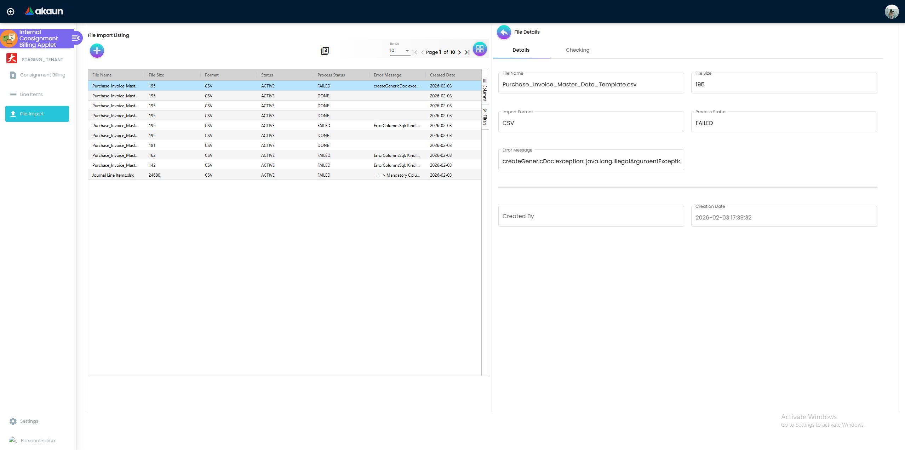905x450 pixels.
Task: Open the Filters side panel
Action: [x=485, y=117]
